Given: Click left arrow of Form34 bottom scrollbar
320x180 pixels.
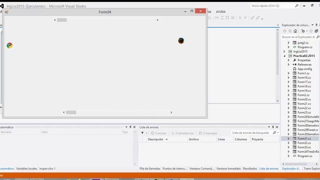Looking at the screenshot, I should click(x=64, y=112).
